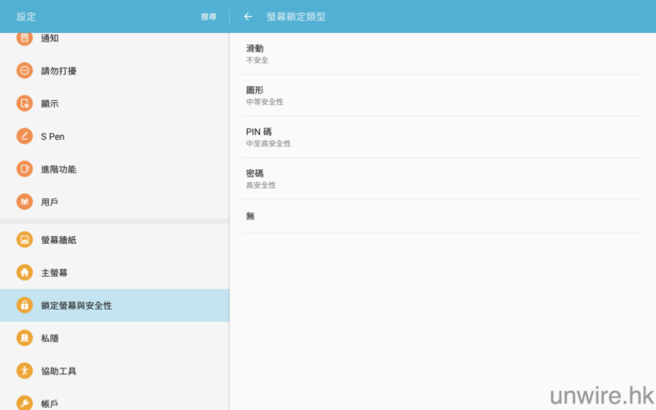
Task: Tap the Do Not Disturb (請勿打擾) icon
Action: click(x=25, y=71)
